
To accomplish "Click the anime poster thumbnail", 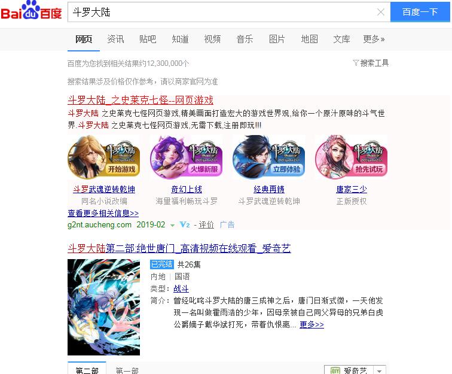I will 104,307.
